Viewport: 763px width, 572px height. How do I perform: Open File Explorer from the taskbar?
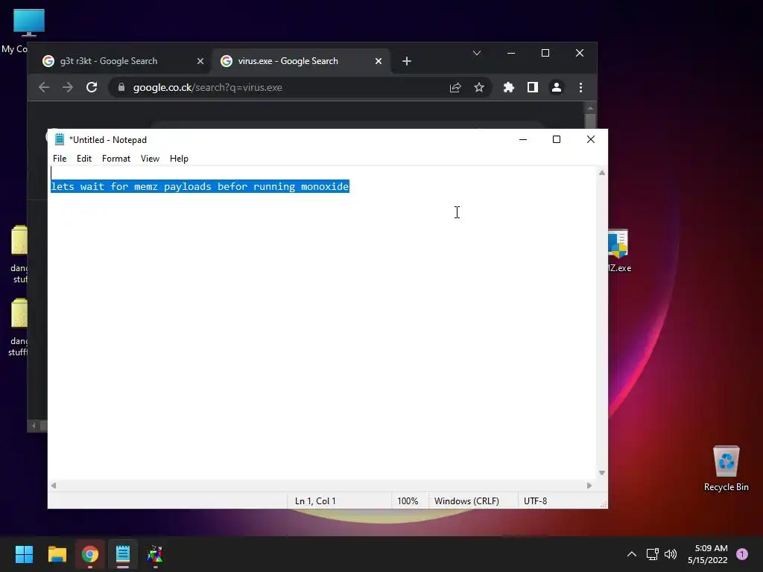tap(57, 554)
